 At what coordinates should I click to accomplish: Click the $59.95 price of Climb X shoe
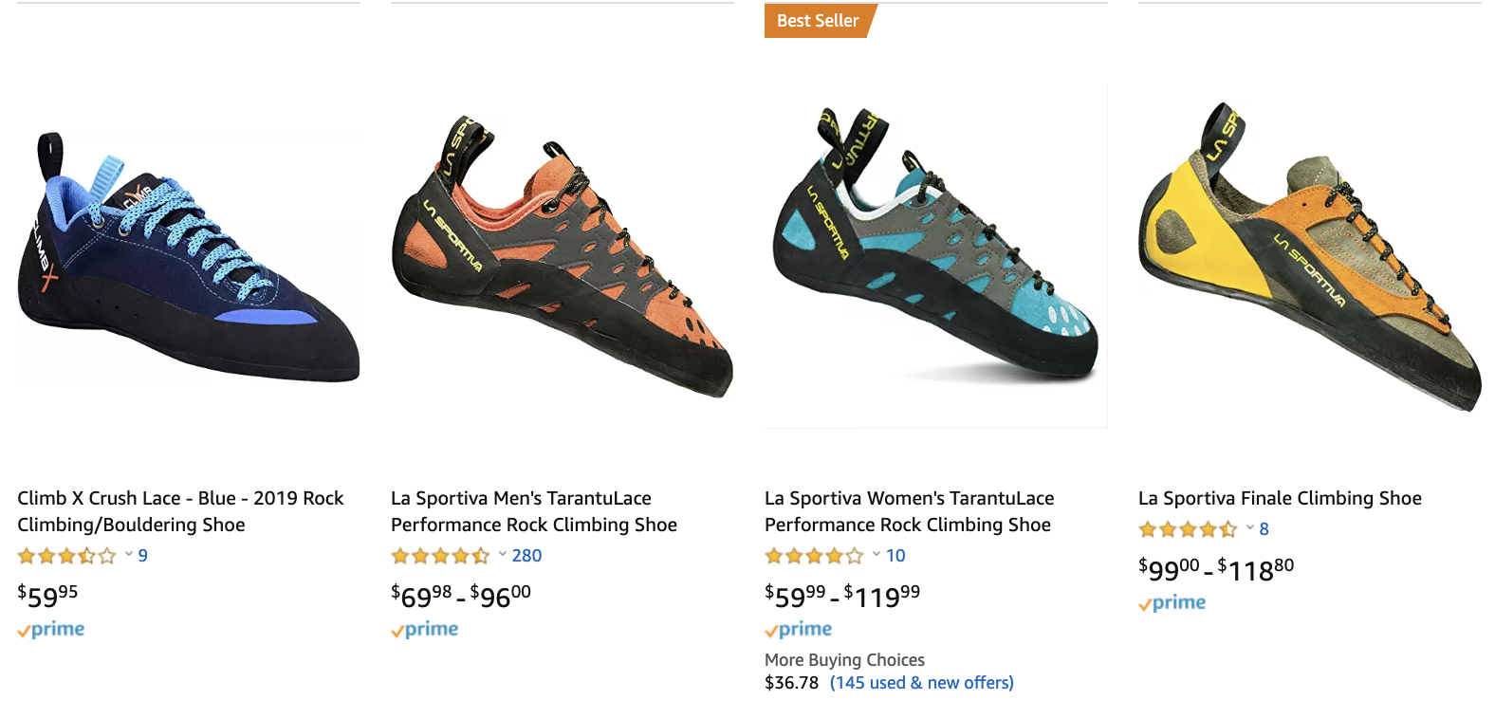click(47, 596)
